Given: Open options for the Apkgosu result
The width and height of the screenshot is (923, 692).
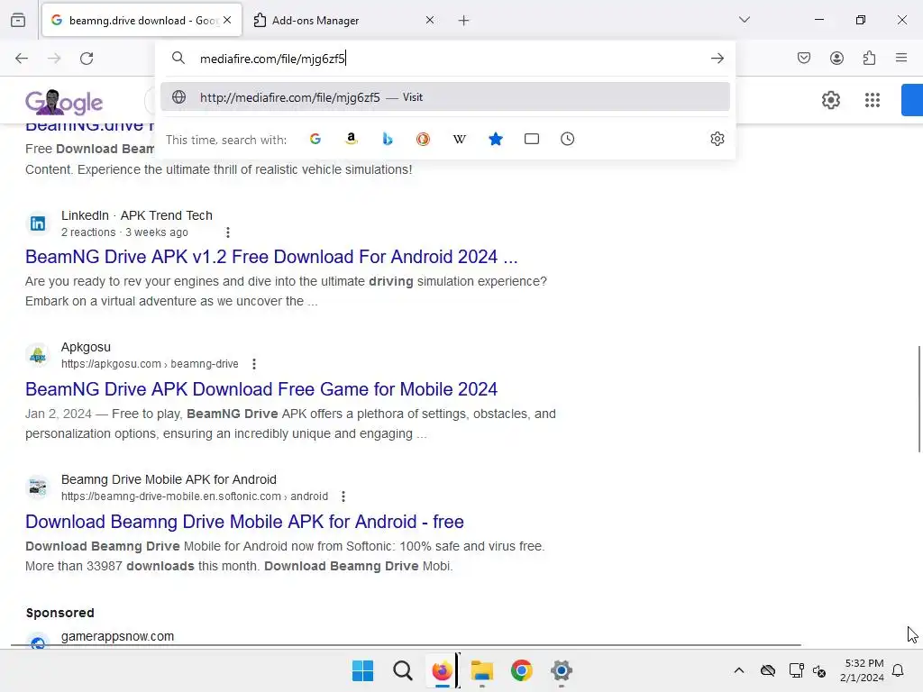Looking at the screenshot, I should click(x=254, y=364).
